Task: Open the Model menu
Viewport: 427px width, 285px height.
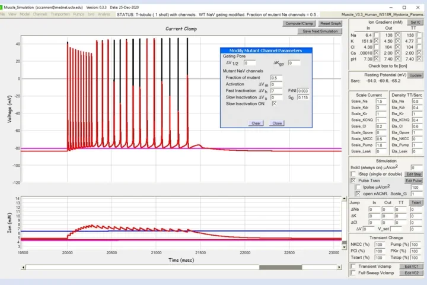Action: click(x=24, y=14)
